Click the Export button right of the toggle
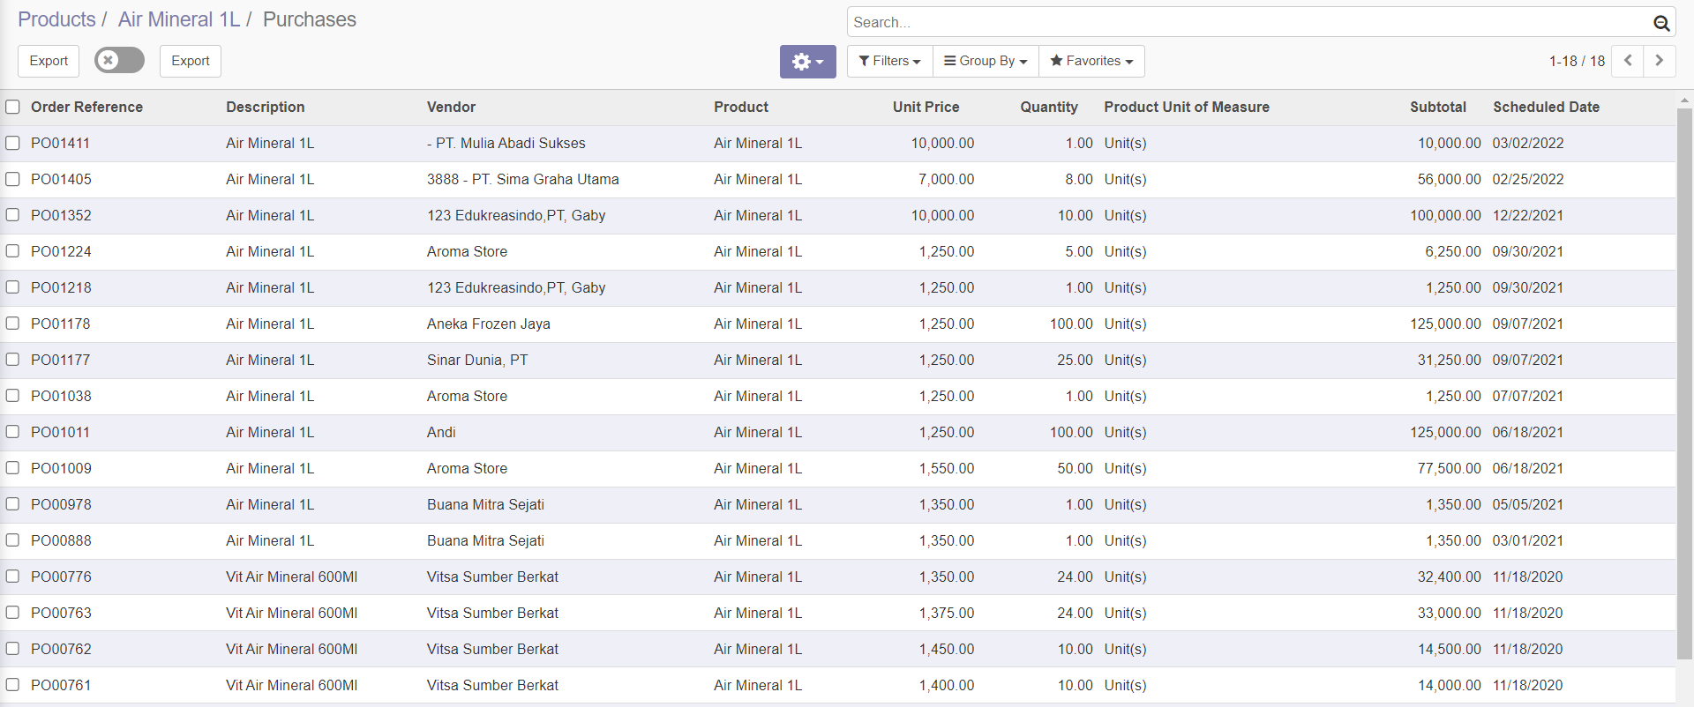The width and height of the screenshot is (1694, 707). [x=191, y=61]
